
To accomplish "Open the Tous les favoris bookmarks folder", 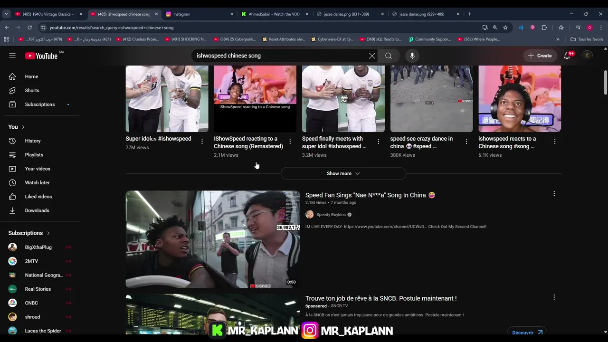I will tap(587, 39).
